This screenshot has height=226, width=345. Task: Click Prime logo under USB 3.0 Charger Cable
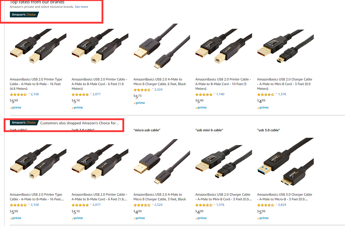point(263,218)
